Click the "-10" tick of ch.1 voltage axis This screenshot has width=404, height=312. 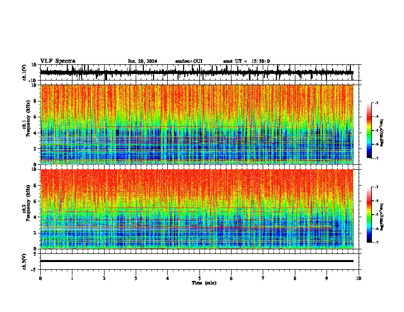33,81
